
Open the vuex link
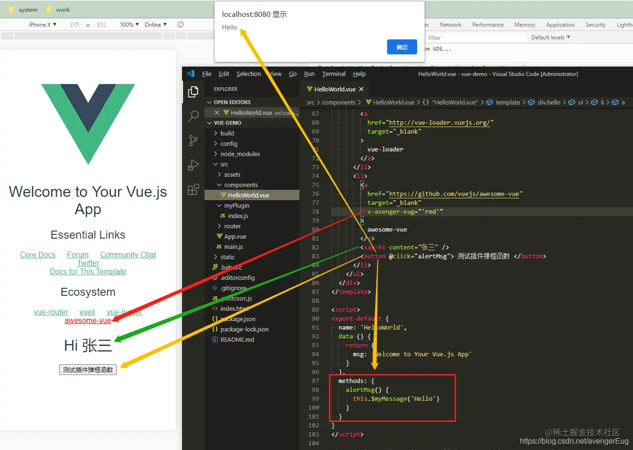(x=87, y=312)
